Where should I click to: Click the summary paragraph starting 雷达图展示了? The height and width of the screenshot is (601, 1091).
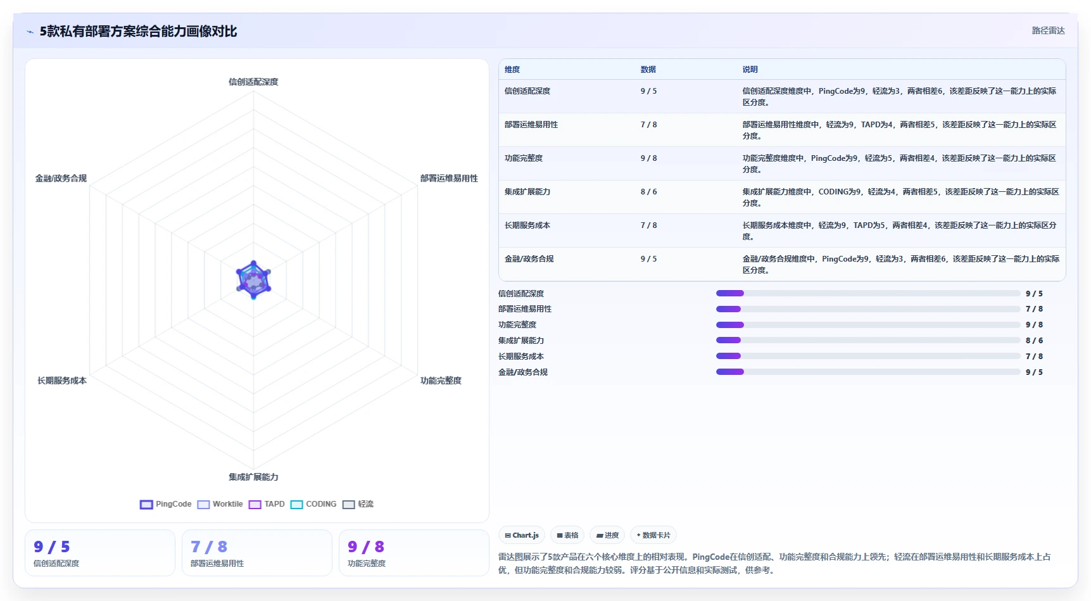pos(774,563)
